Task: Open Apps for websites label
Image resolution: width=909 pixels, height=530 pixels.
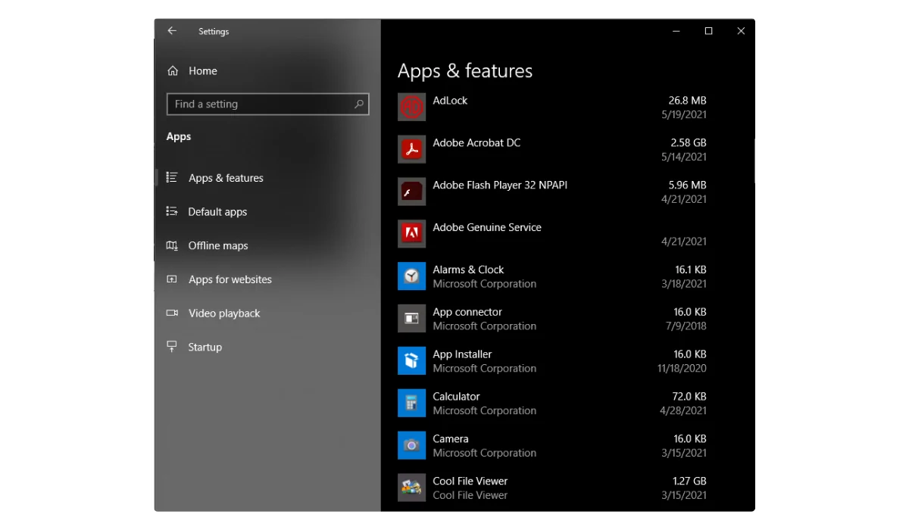Action: 230,279
